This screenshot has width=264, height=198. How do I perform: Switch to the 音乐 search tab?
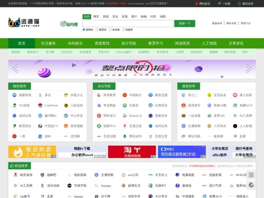coord(115,16)
